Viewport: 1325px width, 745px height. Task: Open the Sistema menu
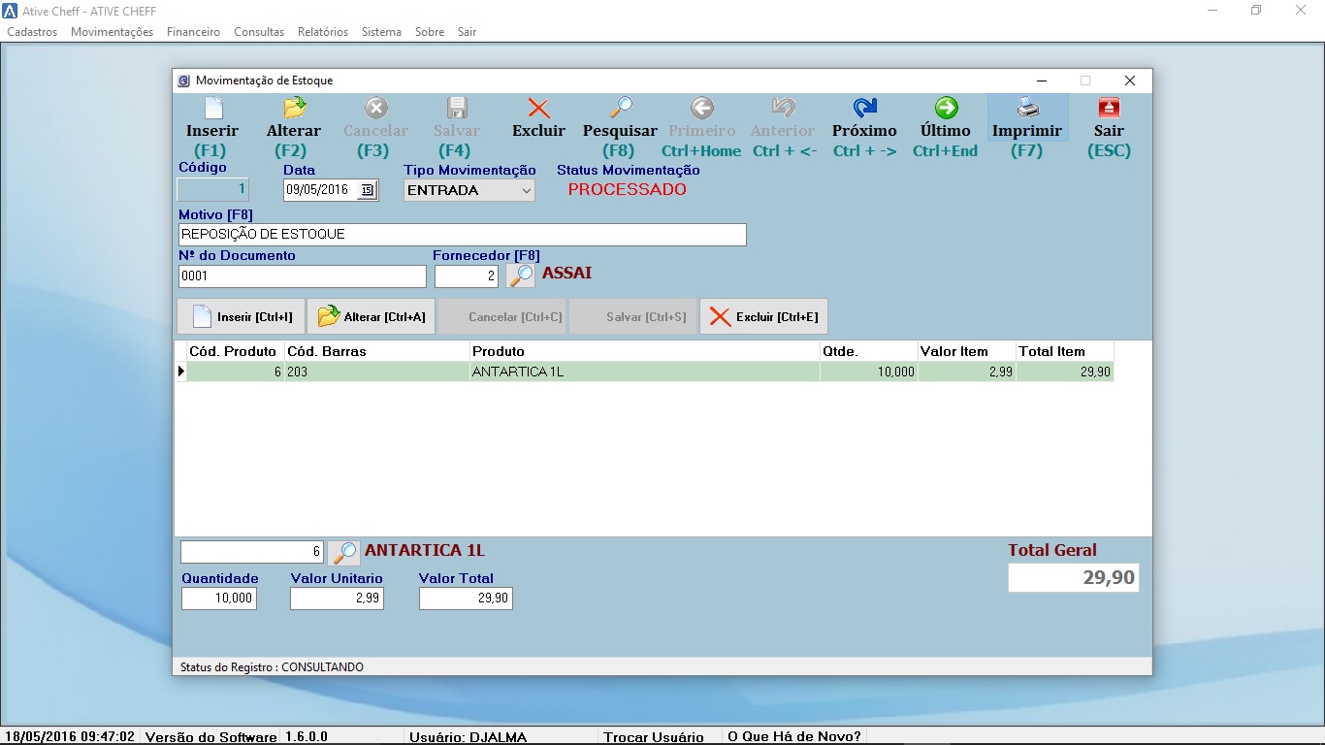[381, 32]
